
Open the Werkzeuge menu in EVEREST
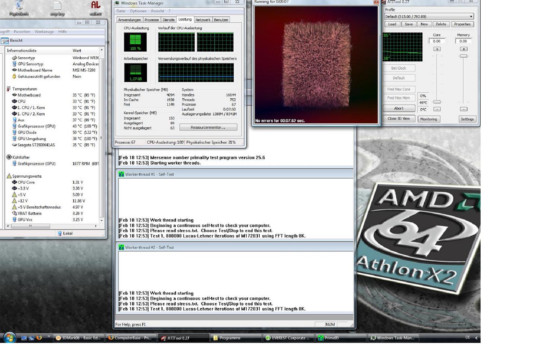pyautogui.click(x=44, y=32)
